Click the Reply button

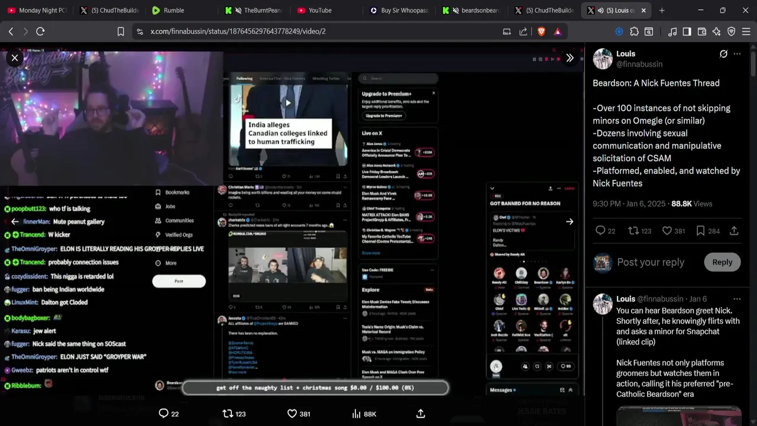722,262
